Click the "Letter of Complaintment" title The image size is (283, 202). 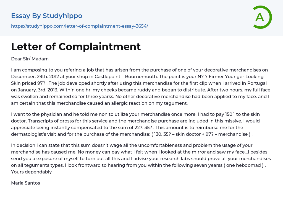pyautogui.click(x=76, y=47)
